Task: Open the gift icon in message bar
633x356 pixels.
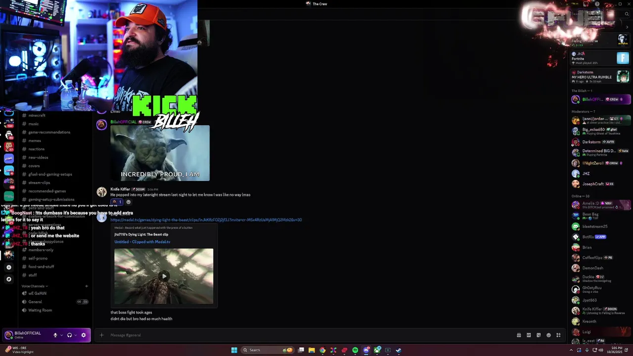Action: pyautogui.click(x=519, y=335)
